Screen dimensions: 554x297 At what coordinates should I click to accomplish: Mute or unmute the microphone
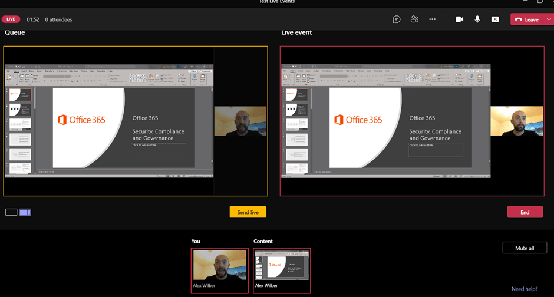click(x=477, y=19)
